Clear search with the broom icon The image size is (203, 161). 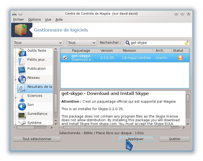coord(187,43)
